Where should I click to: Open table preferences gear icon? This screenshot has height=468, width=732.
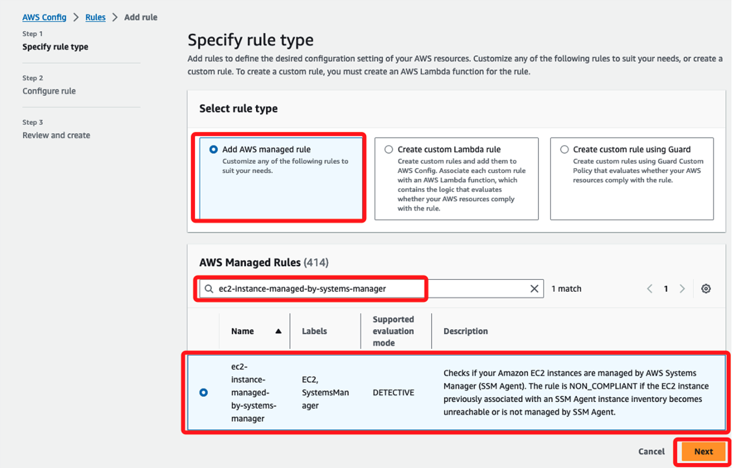click(x=706, y=289)
